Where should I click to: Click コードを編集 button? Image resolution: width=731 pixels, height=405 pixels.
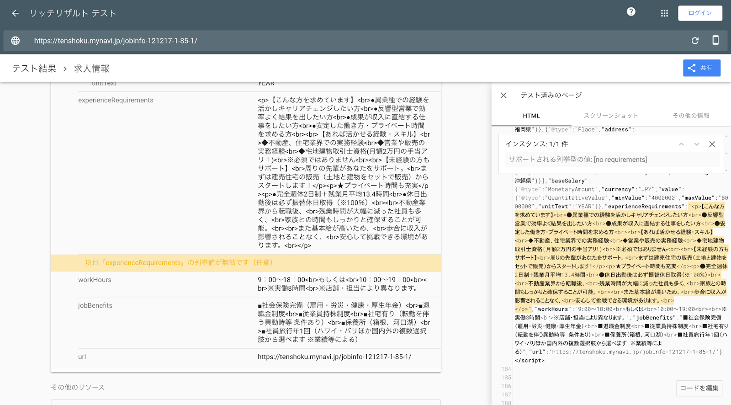pyautogui.click(x=699, y=388)
